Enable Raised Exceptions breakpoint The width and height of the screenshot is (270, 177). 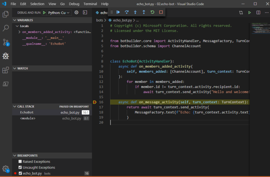20,162
